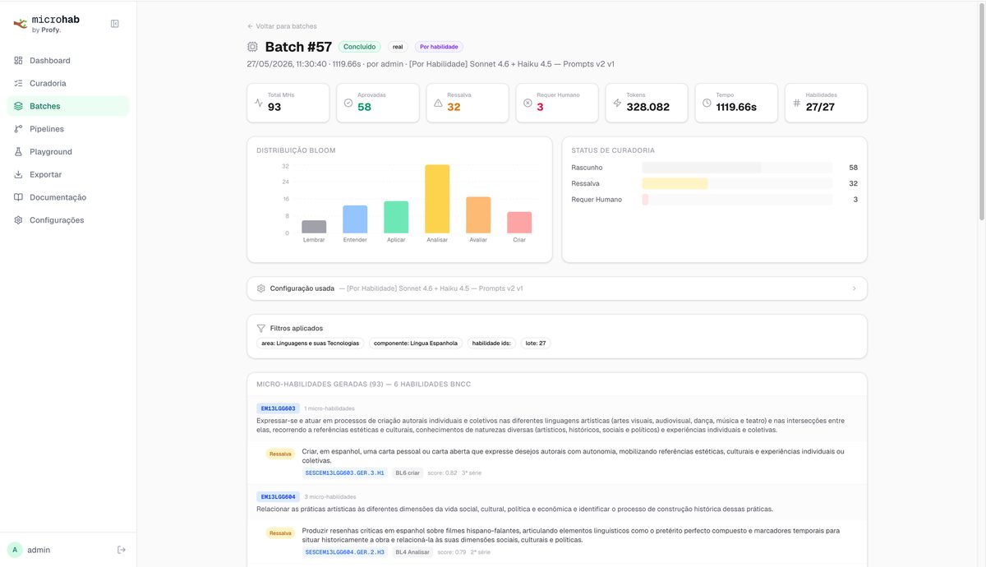Click the logout icon next to admin

[x=122, y=550]
